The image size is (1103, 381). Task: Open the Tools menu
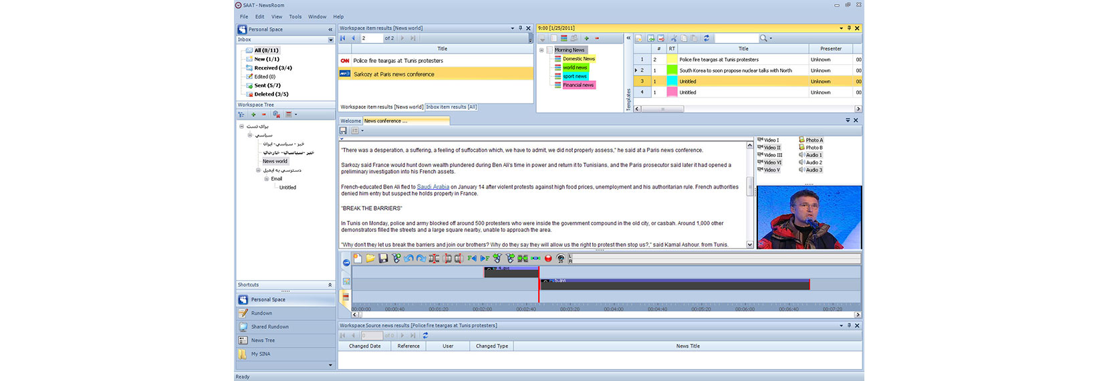295,17
